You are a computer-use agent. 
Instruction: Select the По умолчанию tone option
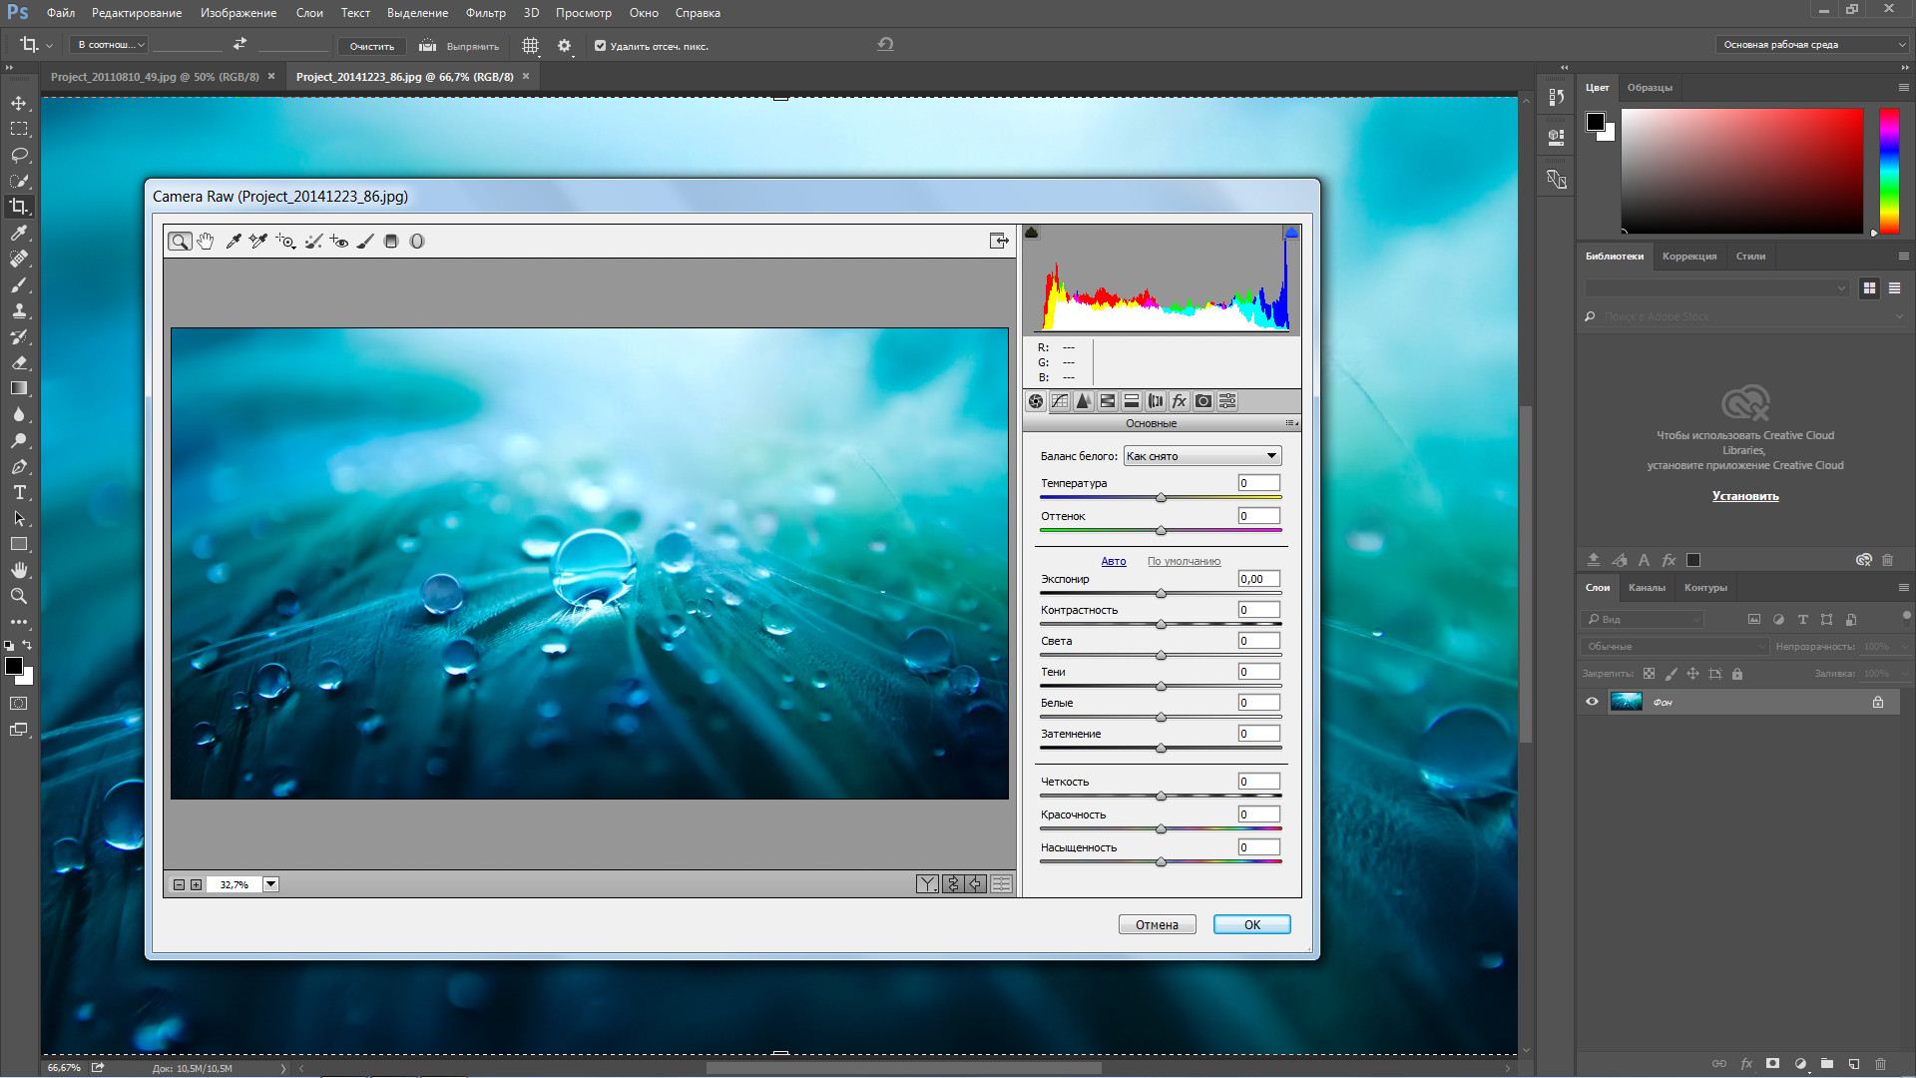(x=1183, y=559)
